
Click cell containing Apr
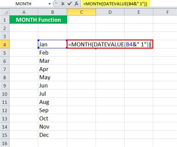click(52, 69)
